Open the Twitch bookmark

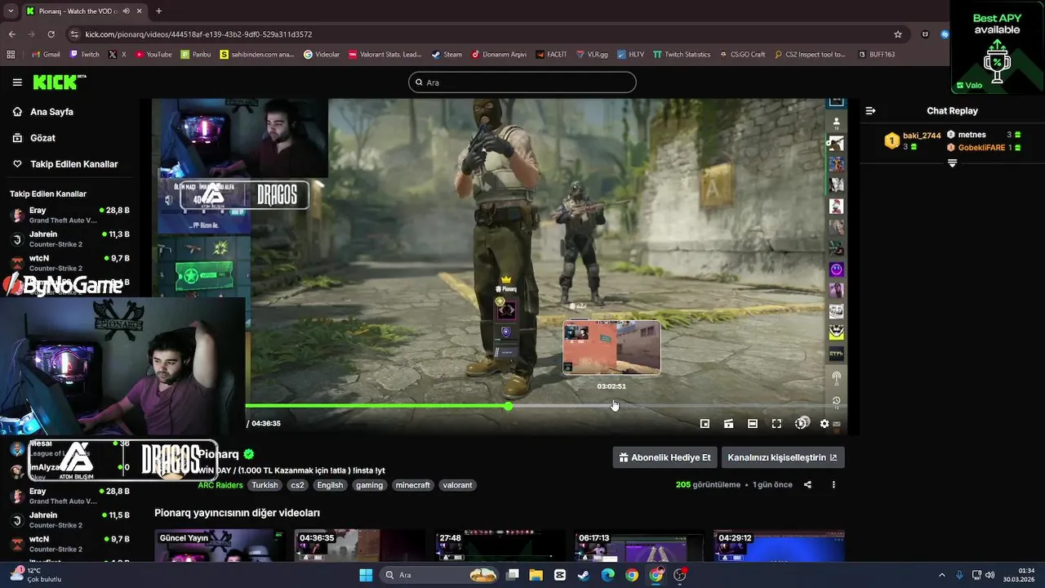[x=84, y=55]
